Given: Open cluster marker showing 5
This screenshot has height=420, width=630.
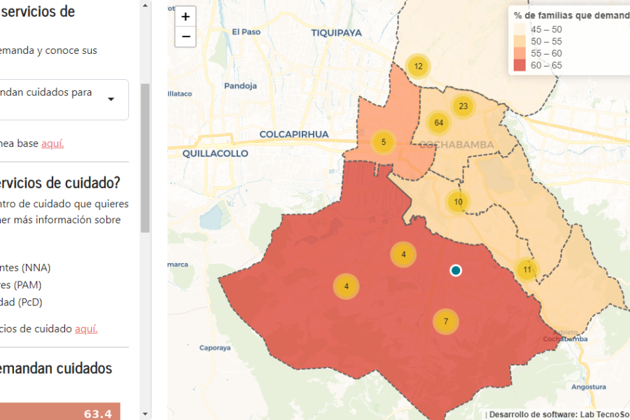Looking at the screenshot, I should (x=384, y=142).
